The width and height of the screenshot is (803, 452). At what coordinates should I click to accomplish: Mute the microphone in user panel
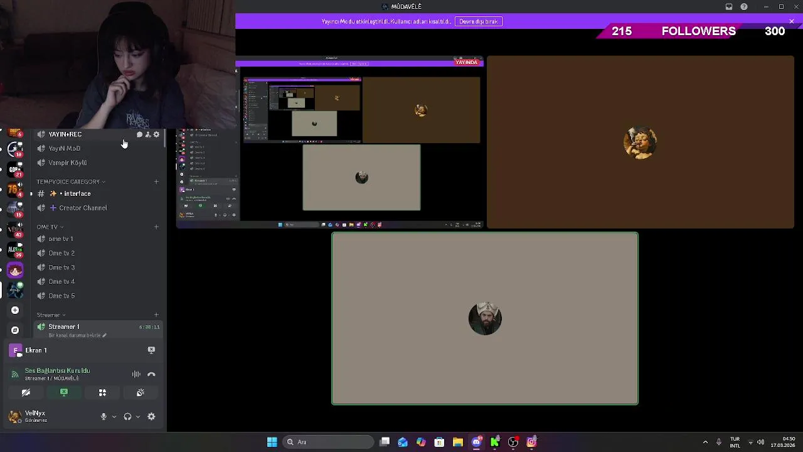click(x=104, y=417)
